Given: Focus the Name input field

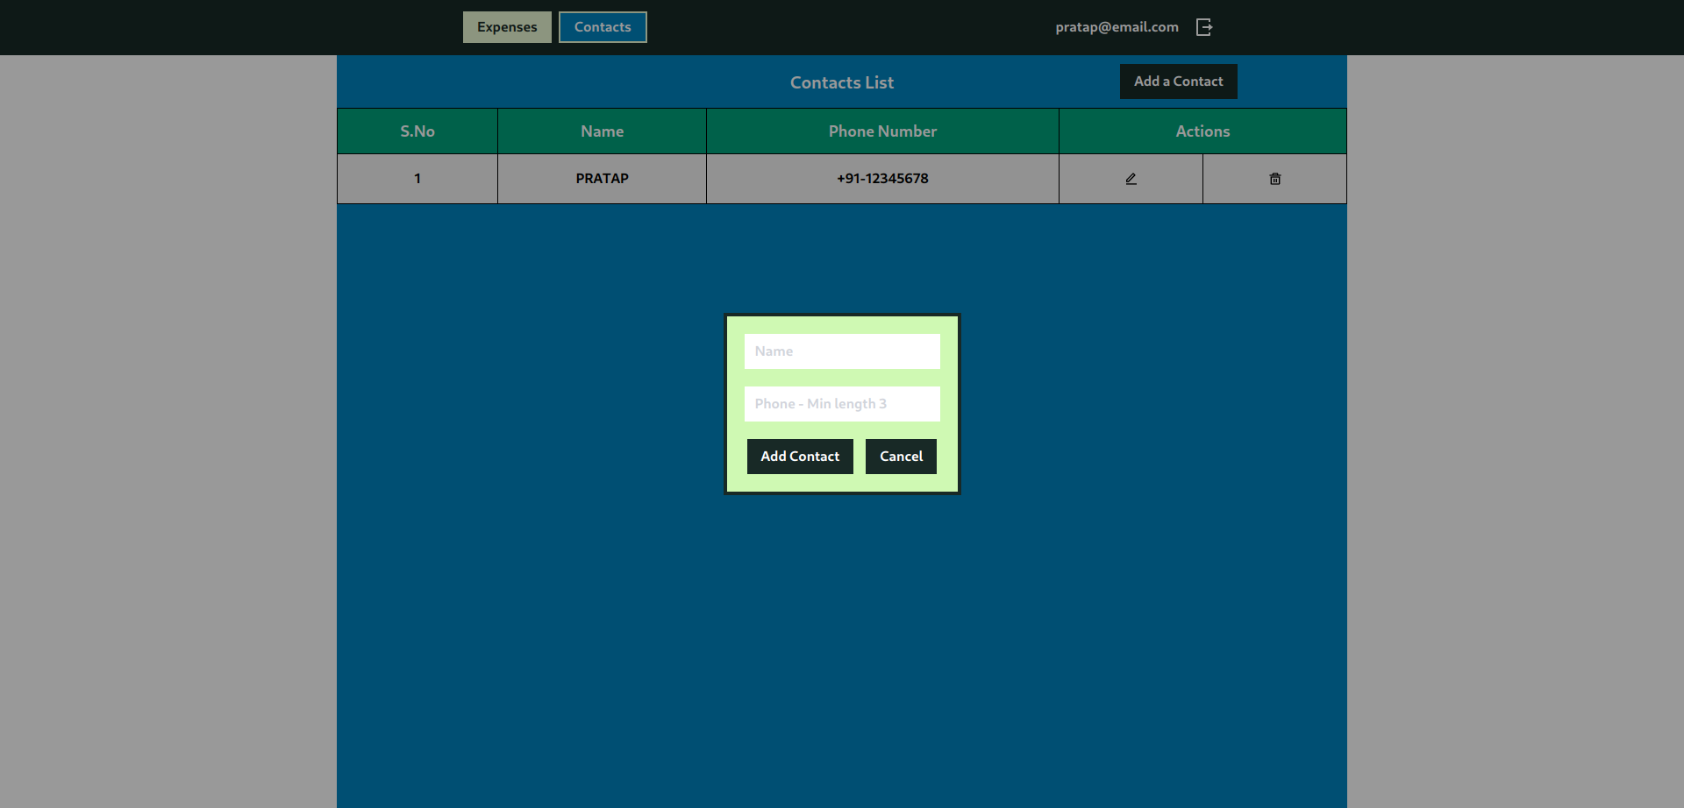Looking at the screenshot, I should (x=842, y=351).
